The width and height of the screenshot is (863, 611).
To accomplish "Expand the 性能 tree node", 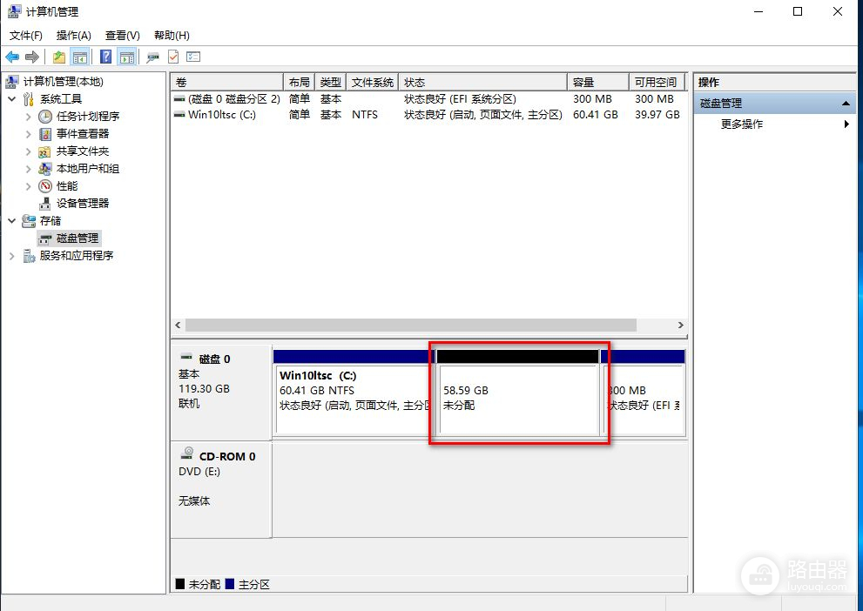I will (29, 186).
